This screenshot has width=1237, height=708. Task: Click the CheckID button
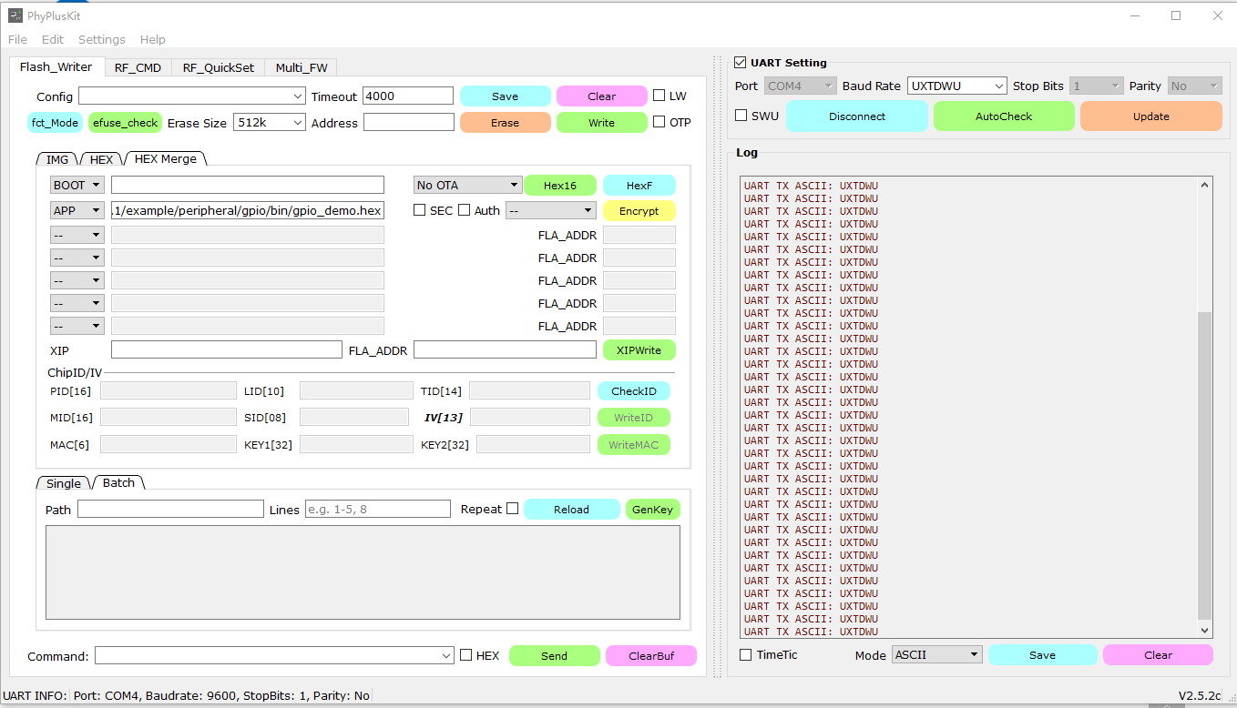pyautogui.click(x=634, y=391)
